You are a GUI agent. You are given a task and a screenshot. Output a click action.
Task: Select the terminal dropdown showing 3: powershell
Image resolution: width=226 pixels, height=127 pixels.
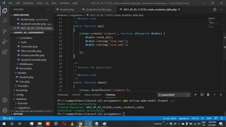point(174,95)
